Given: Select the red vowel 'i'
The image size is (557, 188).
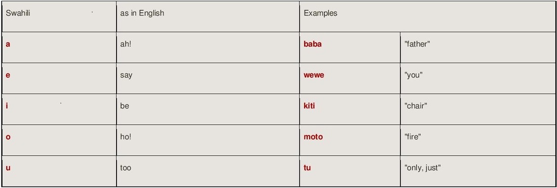Looking at the screenshot, I should point(7,106).
